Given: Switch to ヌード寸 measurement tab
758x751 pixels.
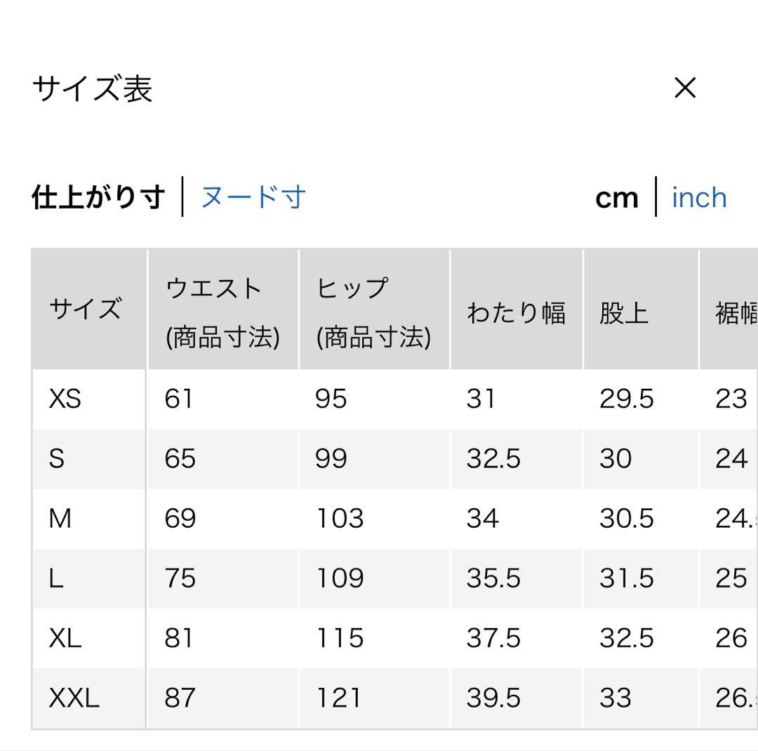Looking at the screenshot, I should 253,197.
